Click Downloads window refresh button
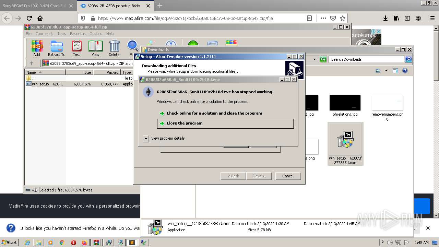This screenshot has height=247, width=439. click(x=323, y=59)
